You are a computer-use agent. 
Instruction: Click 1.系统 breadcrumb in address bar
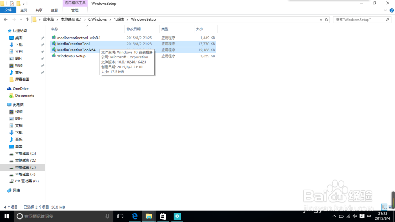(118, 19)
